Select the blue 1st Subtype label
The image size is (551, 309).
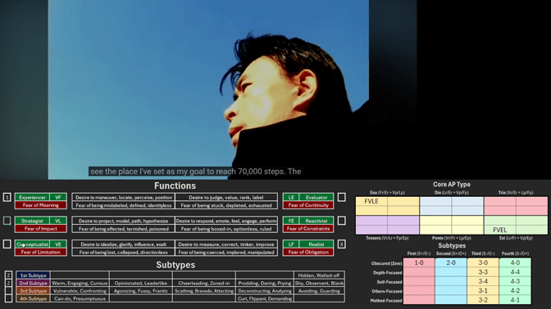pos(33,275)
